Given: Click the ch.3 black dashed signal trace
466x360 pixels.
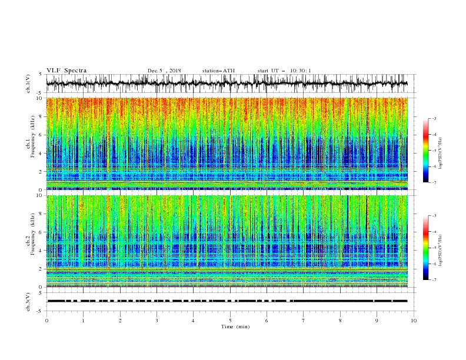Looking at the screenshot, I should 227,301.
